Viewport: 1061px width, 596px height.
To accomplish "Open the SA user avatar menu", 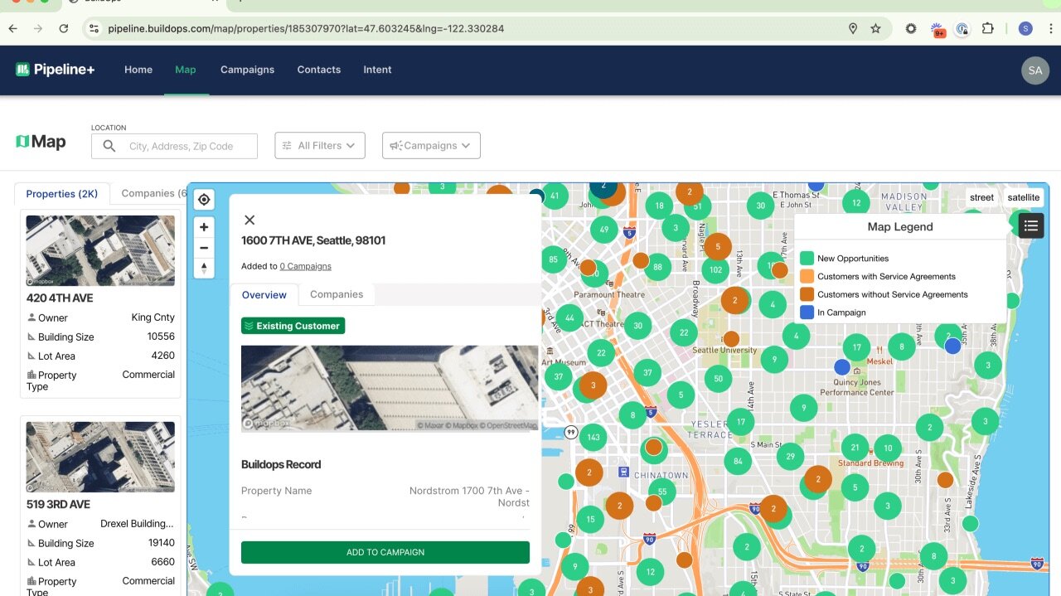I will [x=1035, y=70].
